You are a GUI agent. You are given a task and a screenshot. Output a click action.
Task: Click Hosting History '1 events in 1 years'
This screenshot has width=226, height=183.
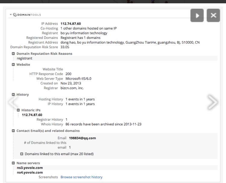click(x=80, y=99)
